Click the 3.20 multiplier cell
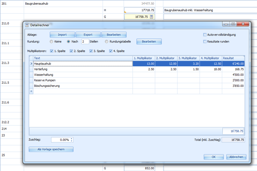Screen dimensions: 257x171 click(x=188, y=64)
